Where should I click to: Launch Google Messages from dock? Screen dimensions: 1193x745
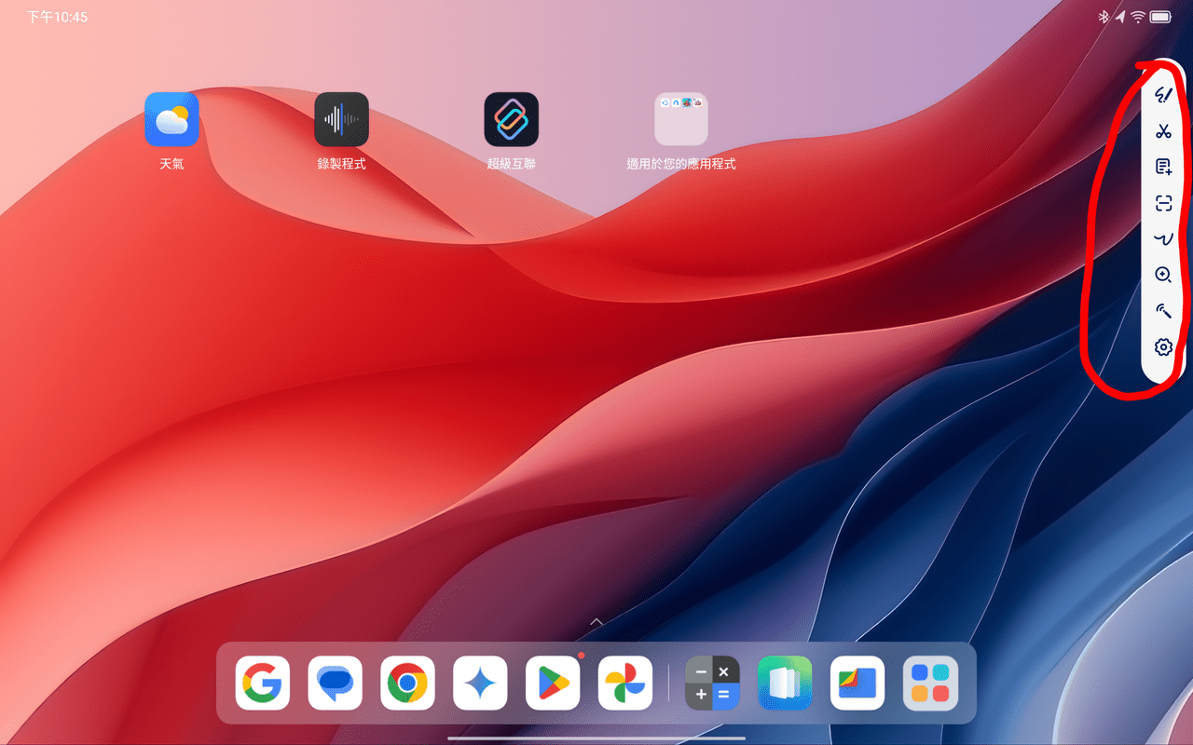[x=335, y=684]
